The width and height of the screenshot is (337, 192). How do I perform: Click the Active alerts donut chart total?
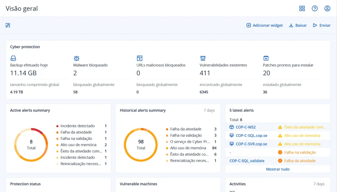[x=31, y=145]
